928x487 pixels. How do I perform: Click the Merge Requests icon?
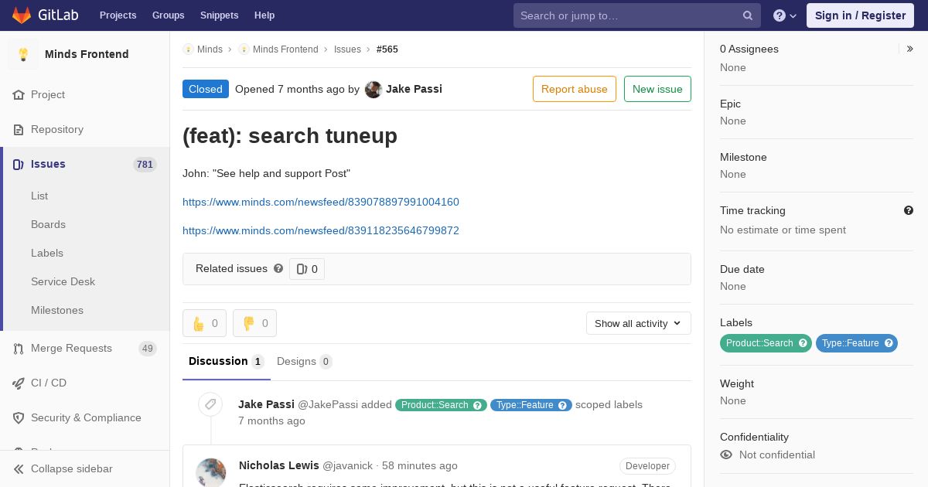point(19,349)
